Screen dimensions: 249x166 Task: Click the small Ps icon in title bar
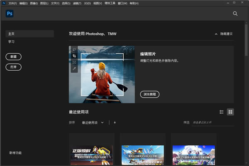click(x=4, y=3)
